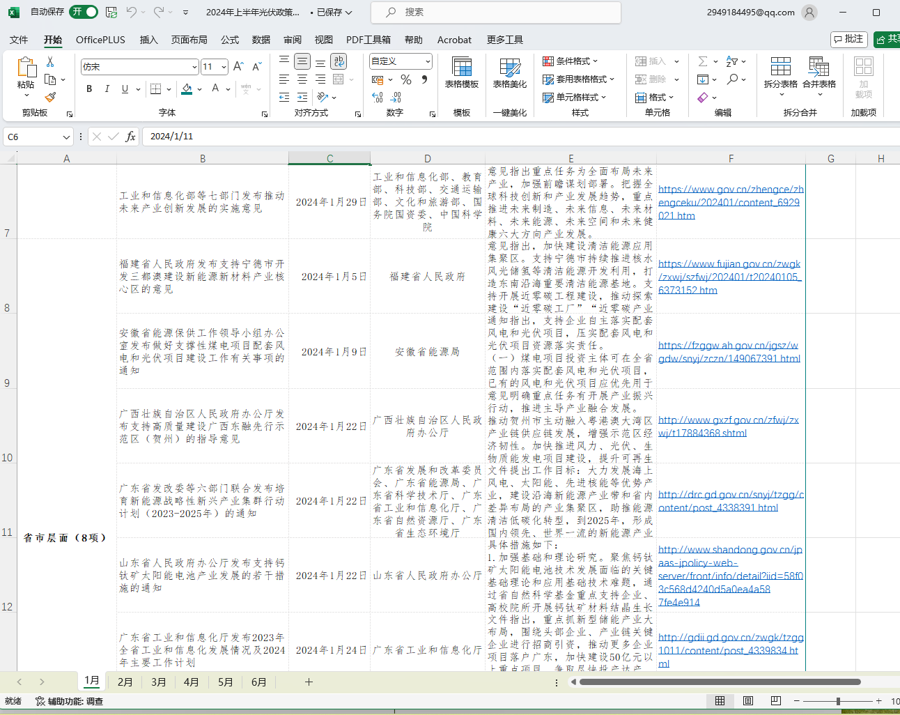The height and width of the screenshot is (715, 900).
Task: Open the PDF工具箱 ribbon tab
Action: click(x=368, y=40)
